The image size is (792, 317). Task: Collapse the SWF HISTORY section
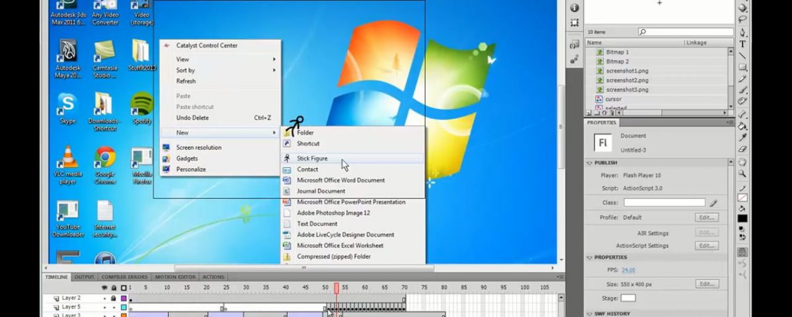589,314
